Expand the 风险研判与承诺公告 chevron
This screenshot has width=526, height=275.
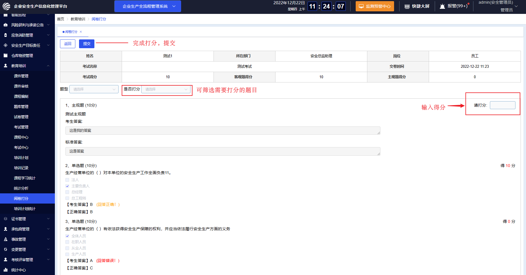pos(48,25)
